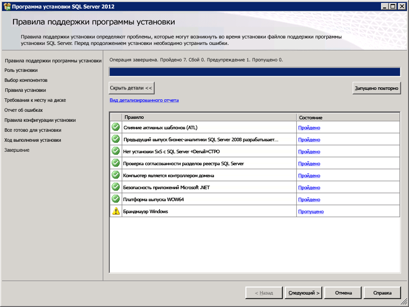Click the yellow warning icon beside Брандмауэр Windows

coord(116,211)
